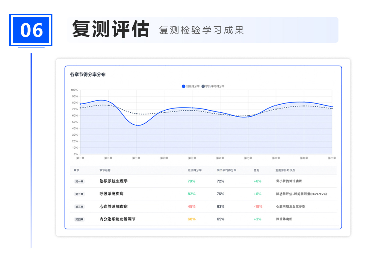This screenshot has height=260, width=372.
Task: Toggle the 班级得分率 legend series
Action: coord(190,86)
